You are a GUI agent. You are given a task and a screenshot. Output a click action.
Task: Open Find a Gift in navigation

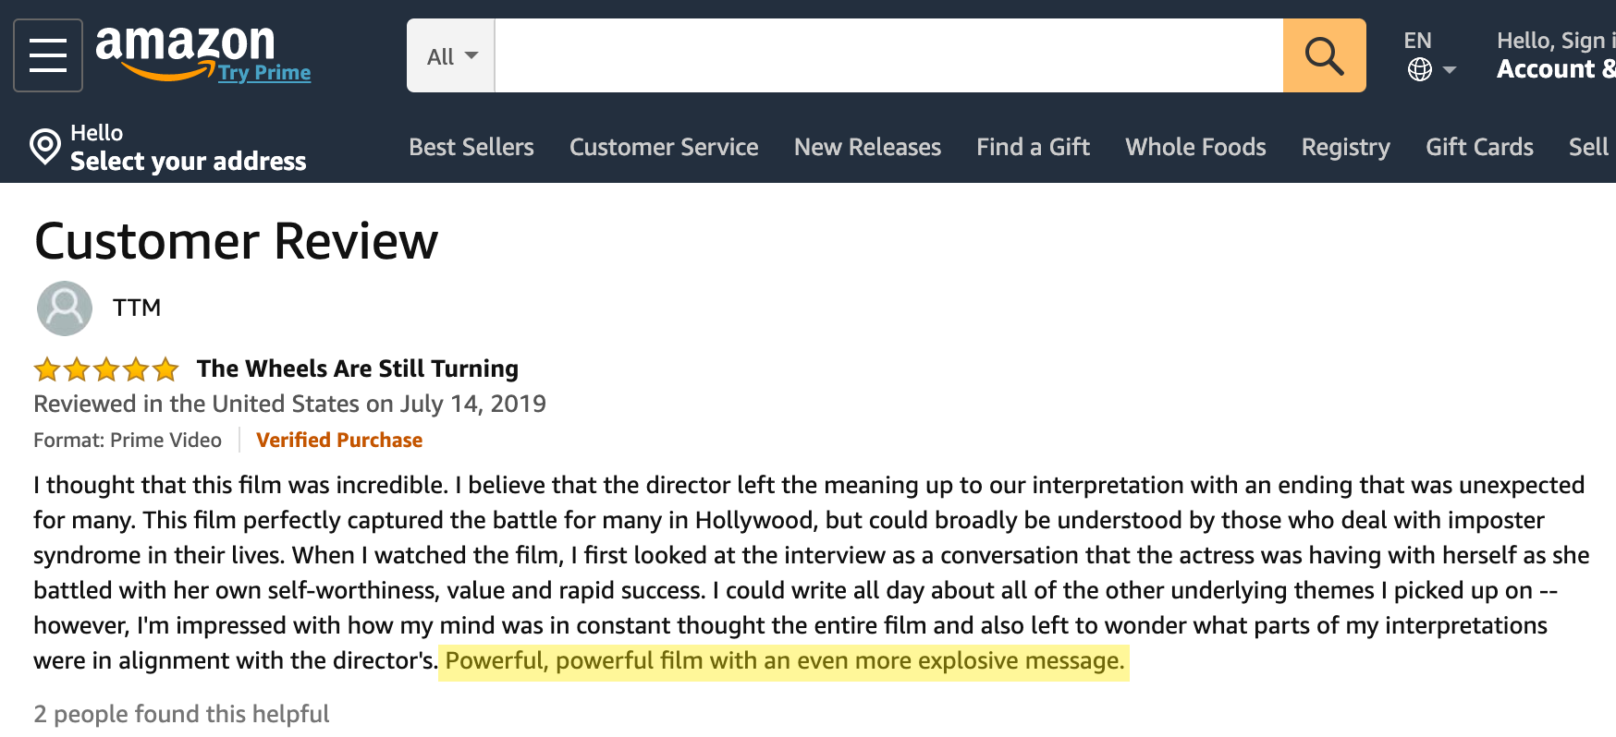1033,147
